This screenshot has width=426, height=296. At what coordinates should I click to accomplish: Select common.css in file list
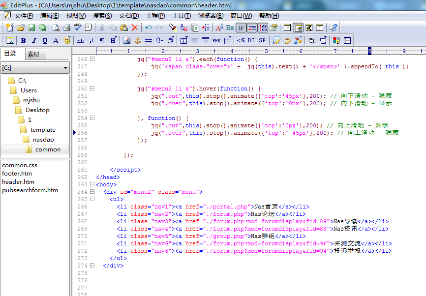pyautogui.click(x=20, y=165)
